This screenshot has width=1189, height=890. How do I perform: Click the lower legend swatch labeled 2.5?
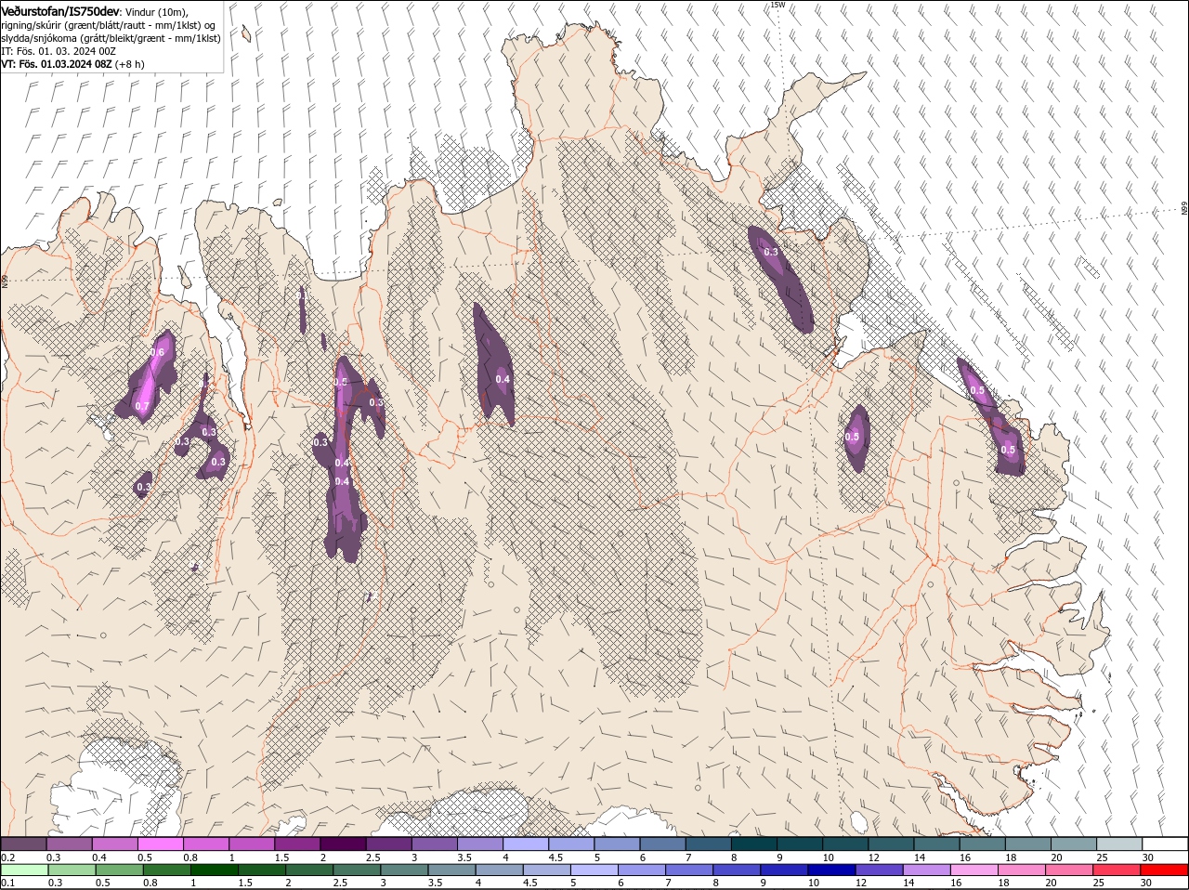point(358,870)
